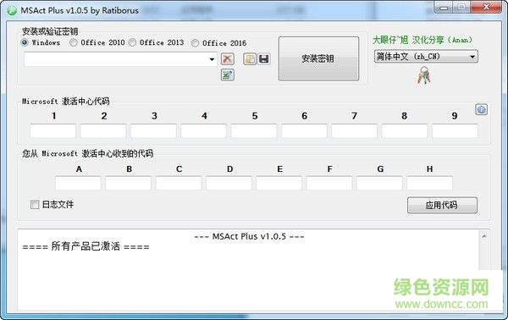508x320 pixels.
Task: Click the 安装密钥 button
Action: (x=318, y=58)
